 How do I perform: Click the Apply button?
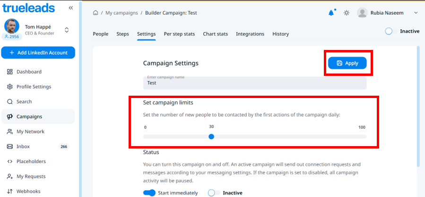pos(347,63)
